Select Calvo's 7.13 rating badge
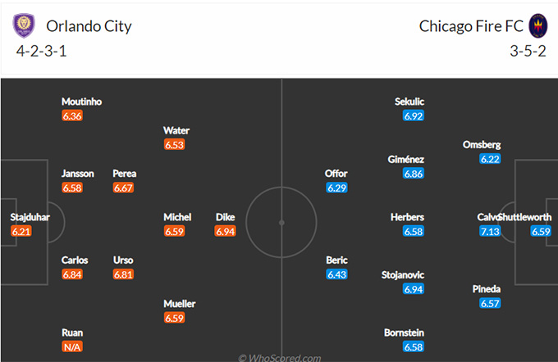558x362 pixels. click(490, 231)
